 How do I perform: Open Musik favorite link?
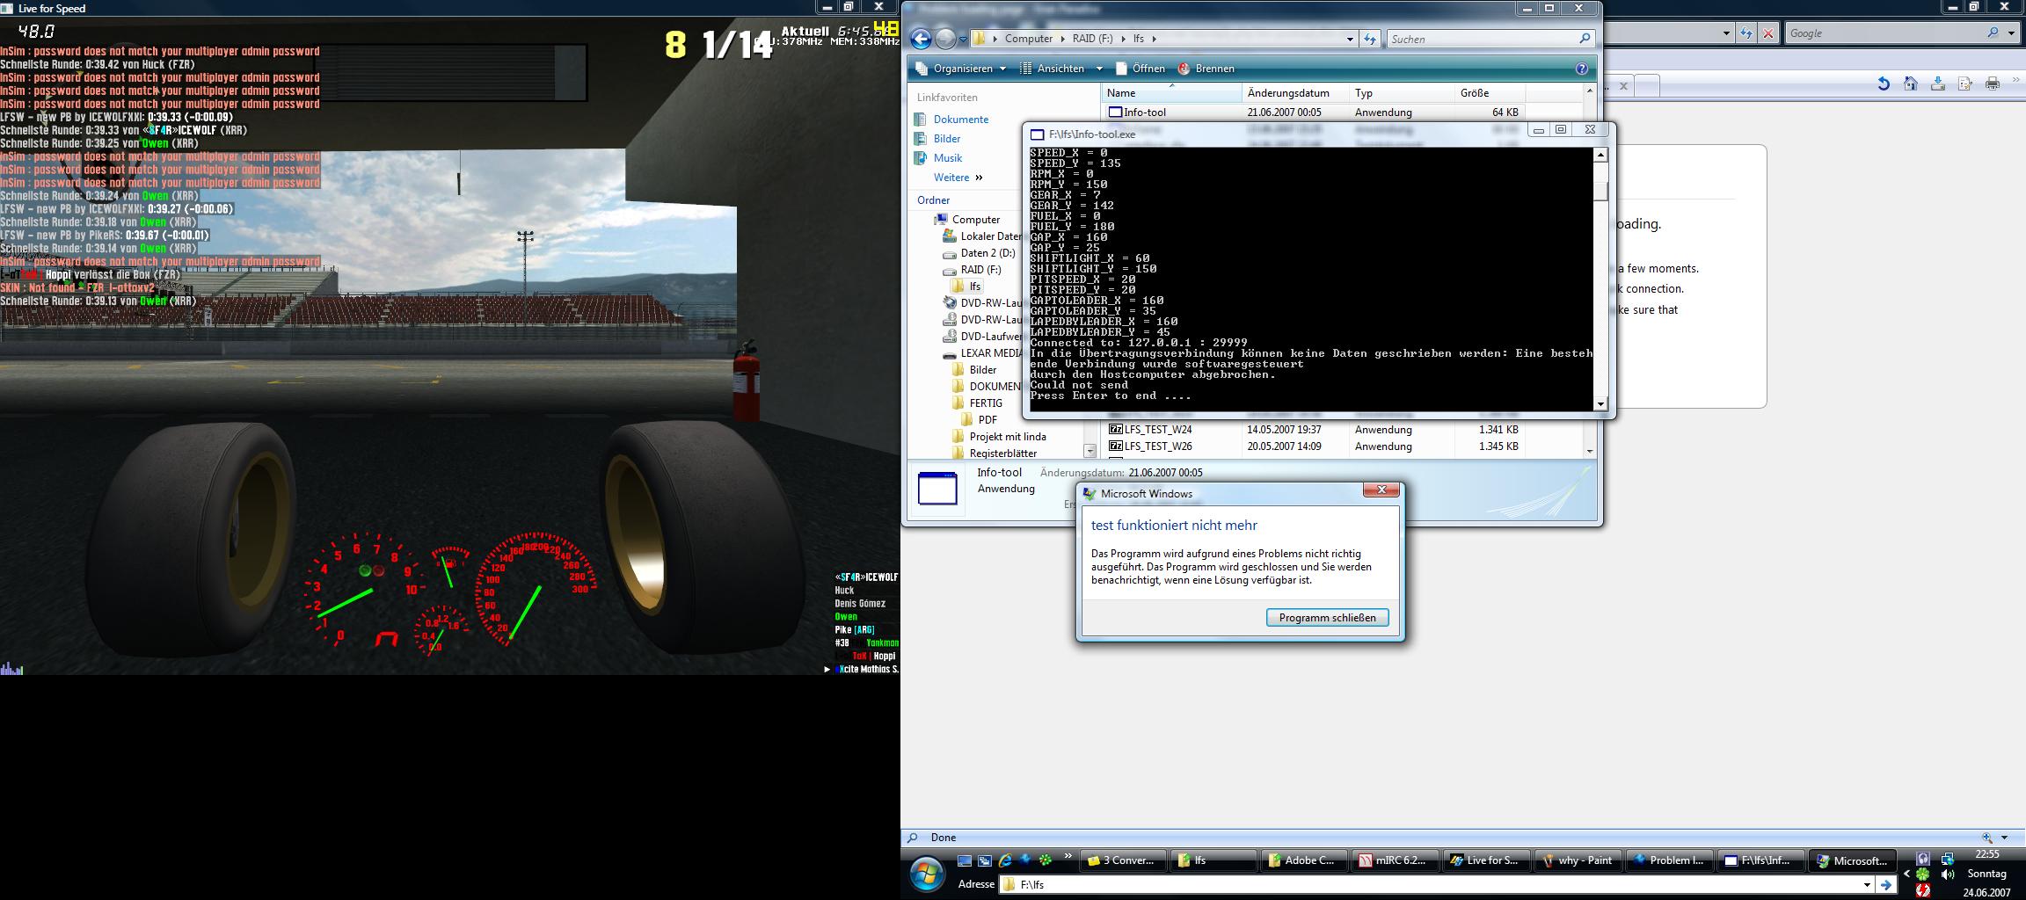pos(948,158)
